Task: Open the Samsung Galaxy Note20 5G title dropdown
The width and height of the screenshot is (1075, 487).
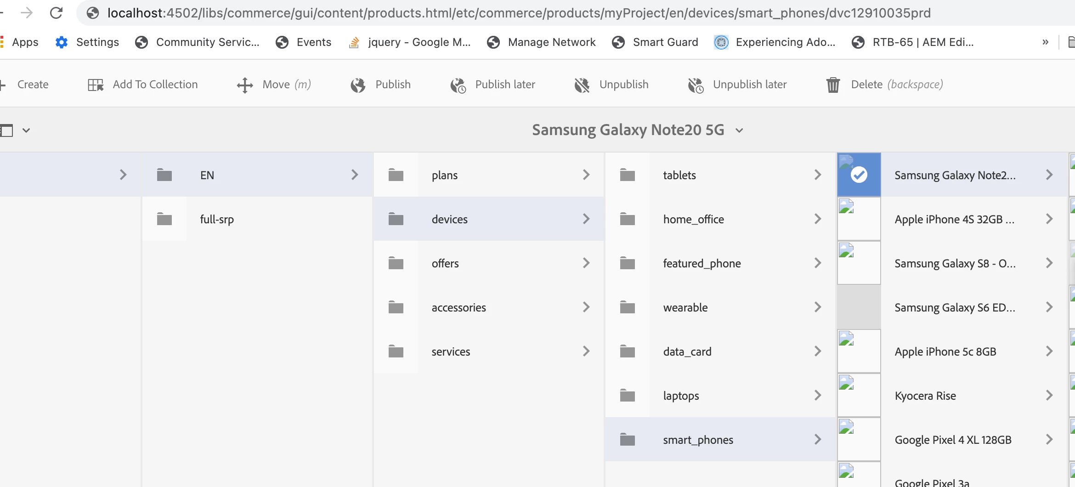Action: pyautogui.click(x=739, y=130)
